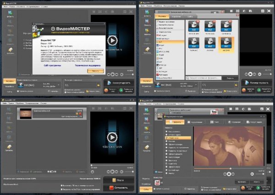Check the Отразить по вертикали effect checkbox

[x=167, y=151]
